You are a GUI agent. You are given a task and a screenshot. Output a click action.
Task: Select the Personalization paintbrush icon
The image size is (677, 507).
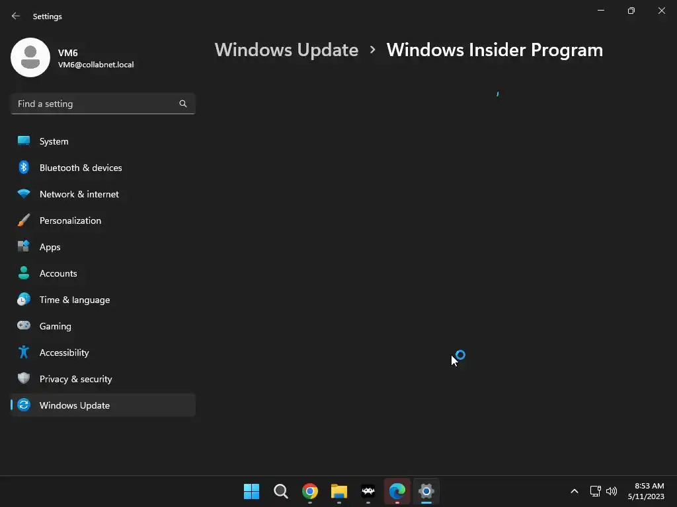(x=24, y=220)
